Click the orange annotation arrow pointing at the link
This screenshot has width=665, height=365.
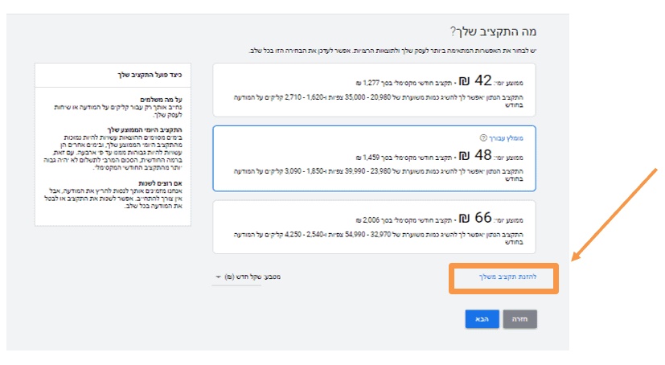tap(617, 213)
